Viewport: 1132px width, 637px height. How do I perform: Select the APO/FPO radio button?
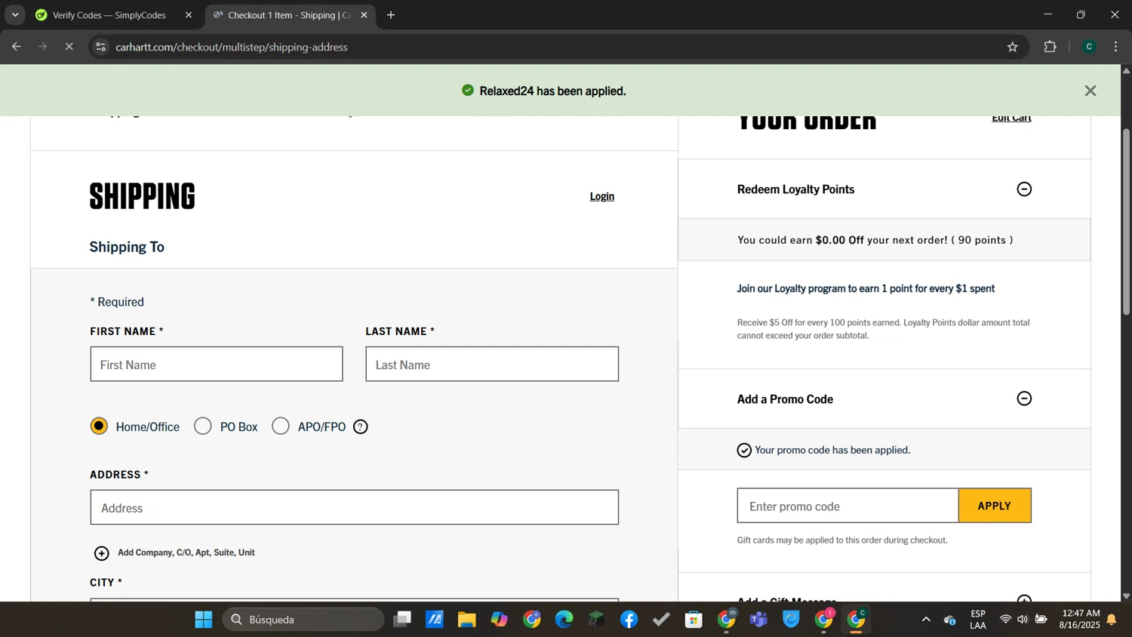point(281,426)
